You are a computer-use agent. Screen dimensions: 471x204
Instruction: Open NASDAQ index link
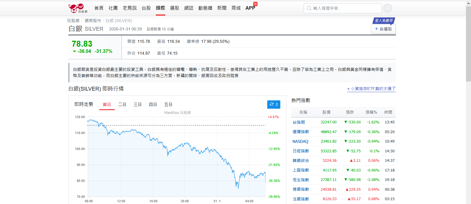click(x=300, y=141)
